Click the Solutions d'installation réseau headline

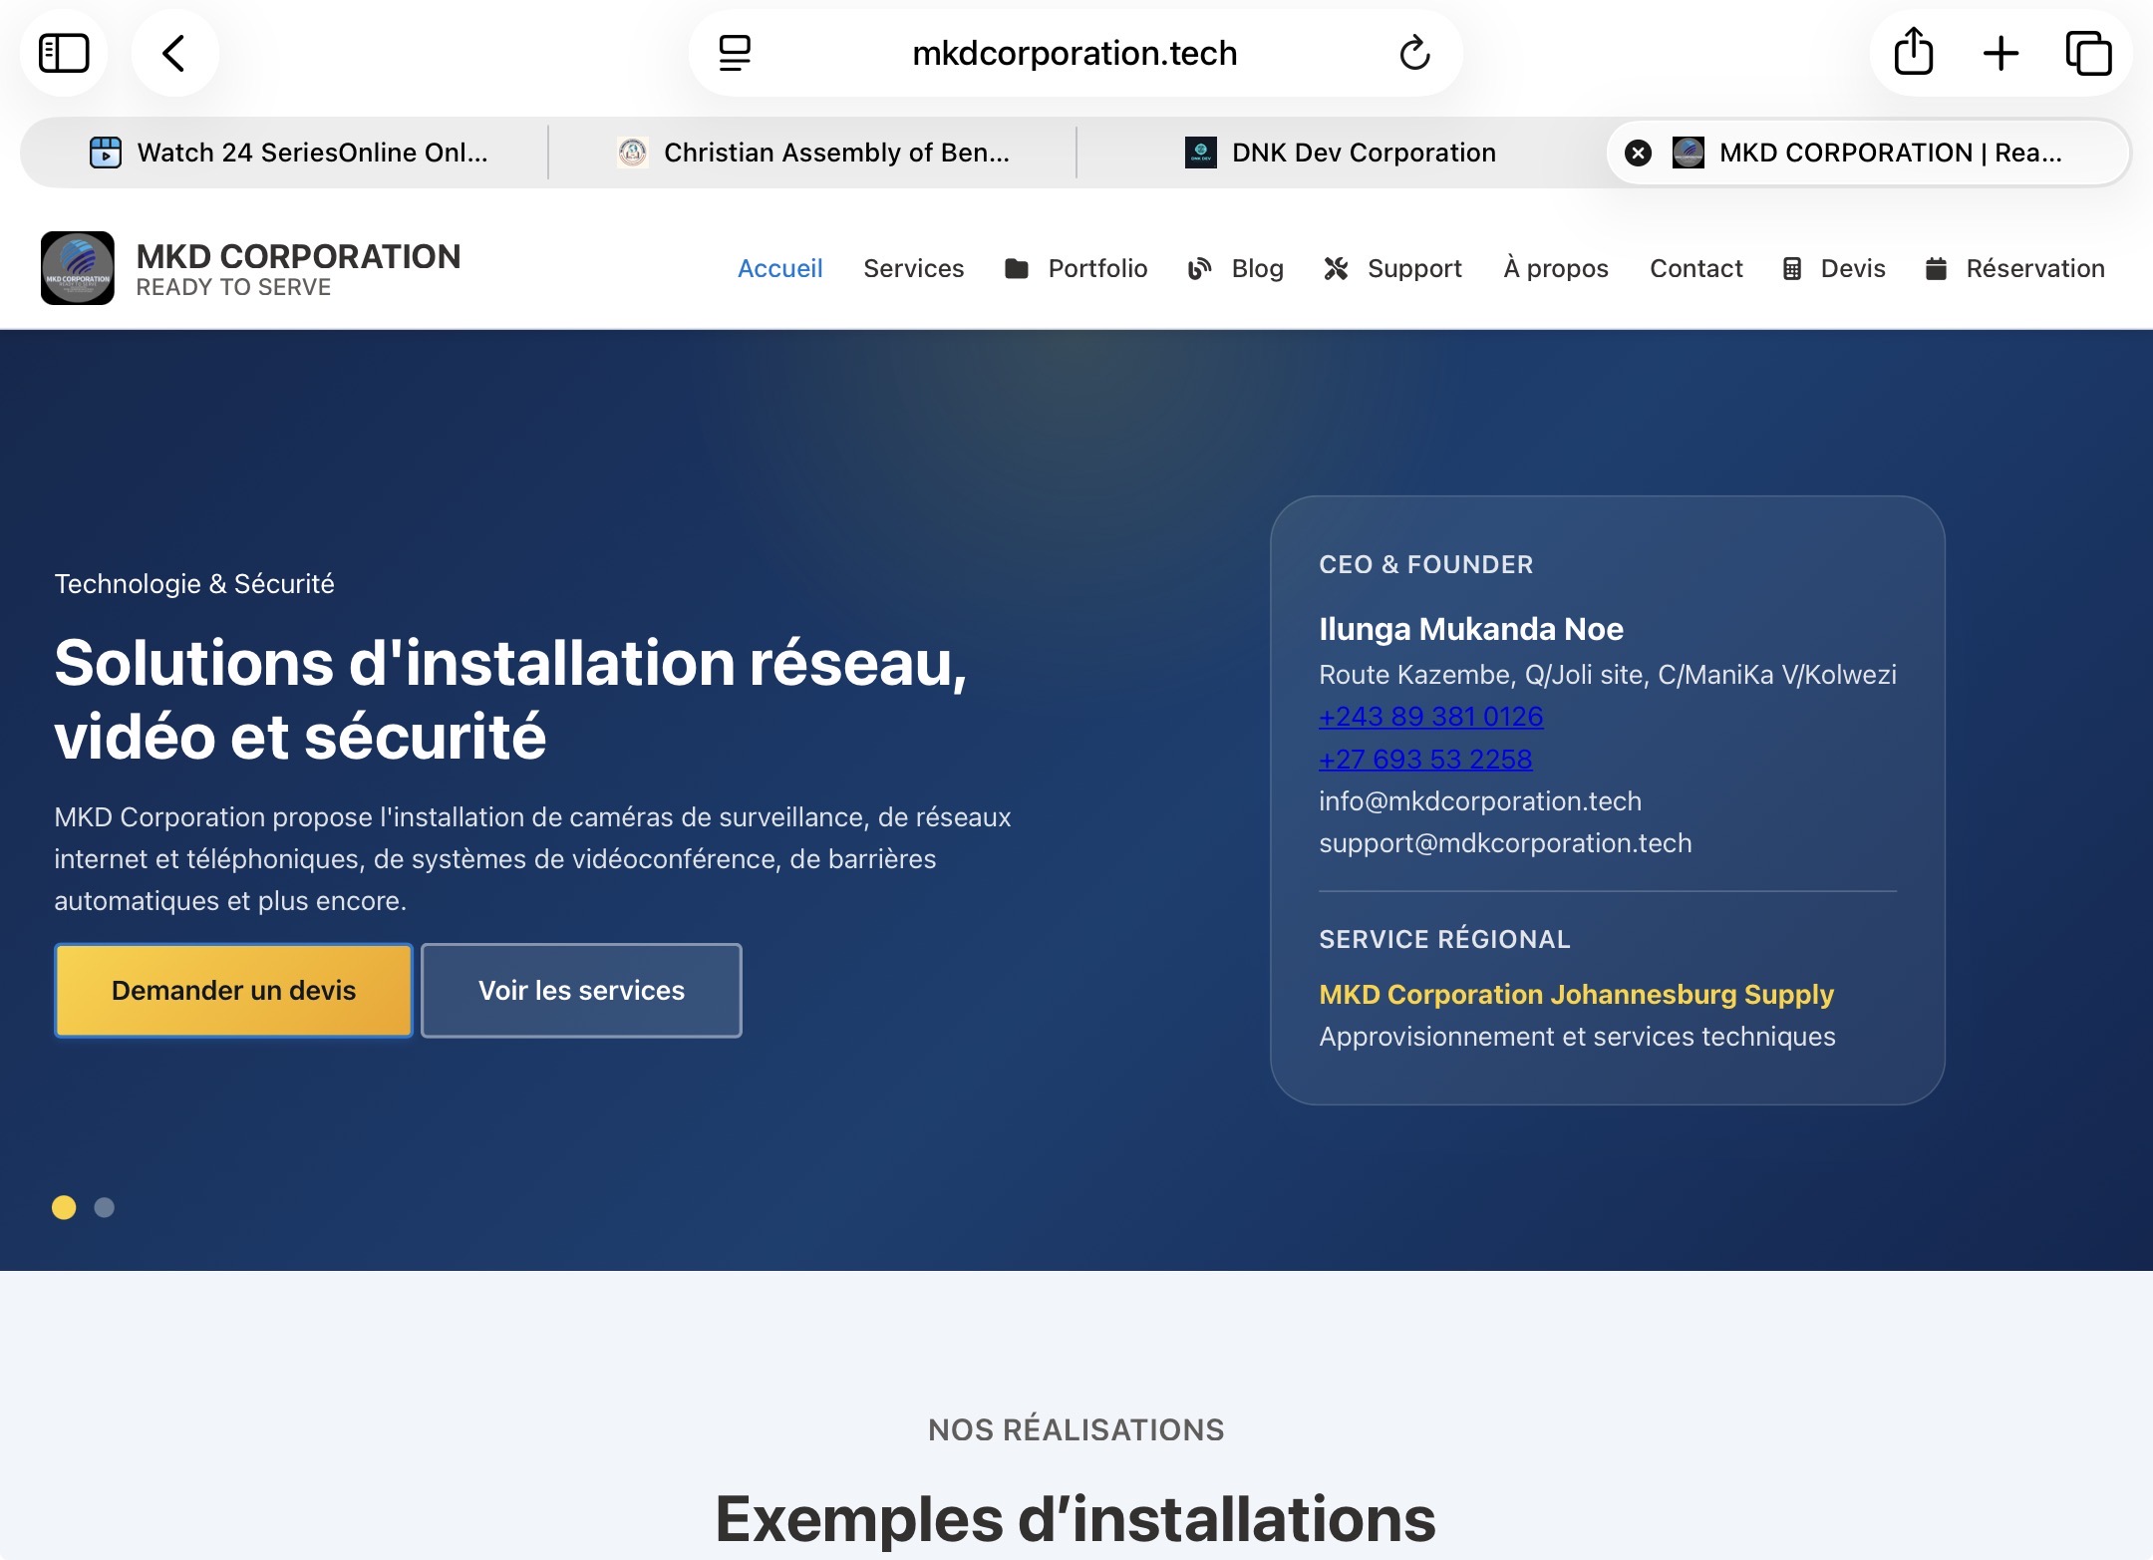[510, 699]
